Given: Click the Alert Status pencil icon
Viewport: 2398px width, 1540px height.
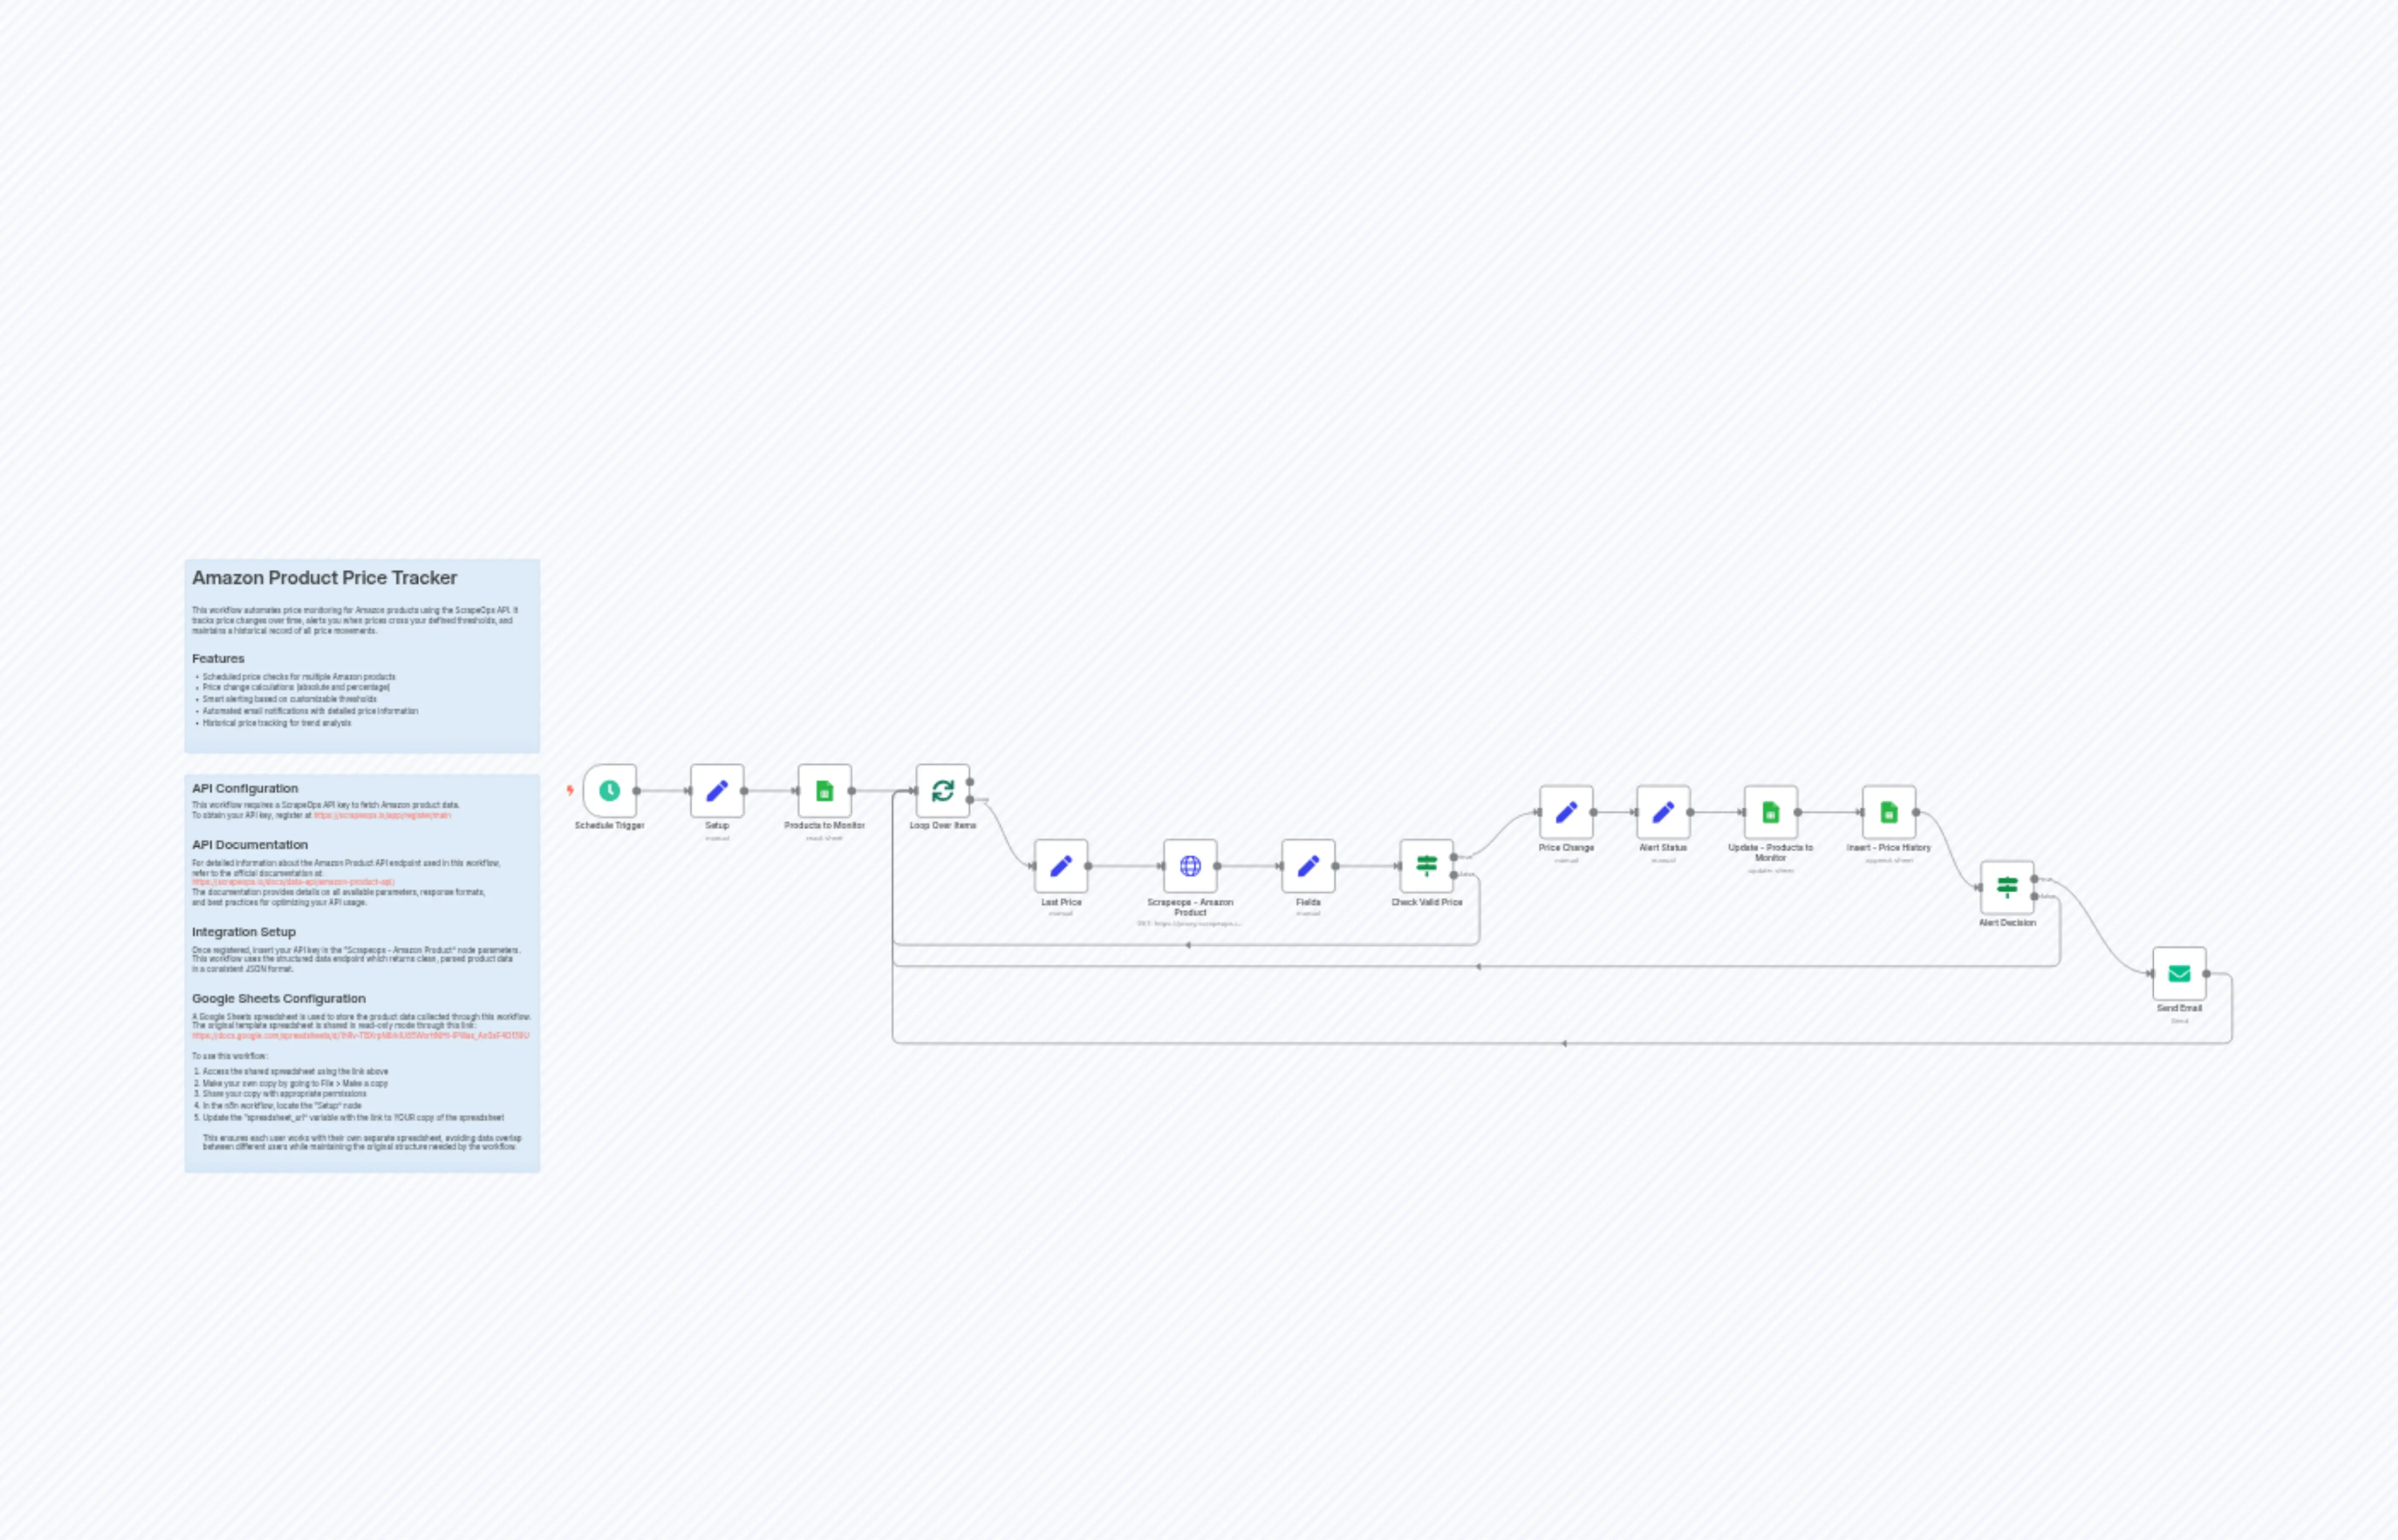Looking at the screenshot, I should 1663,812.
